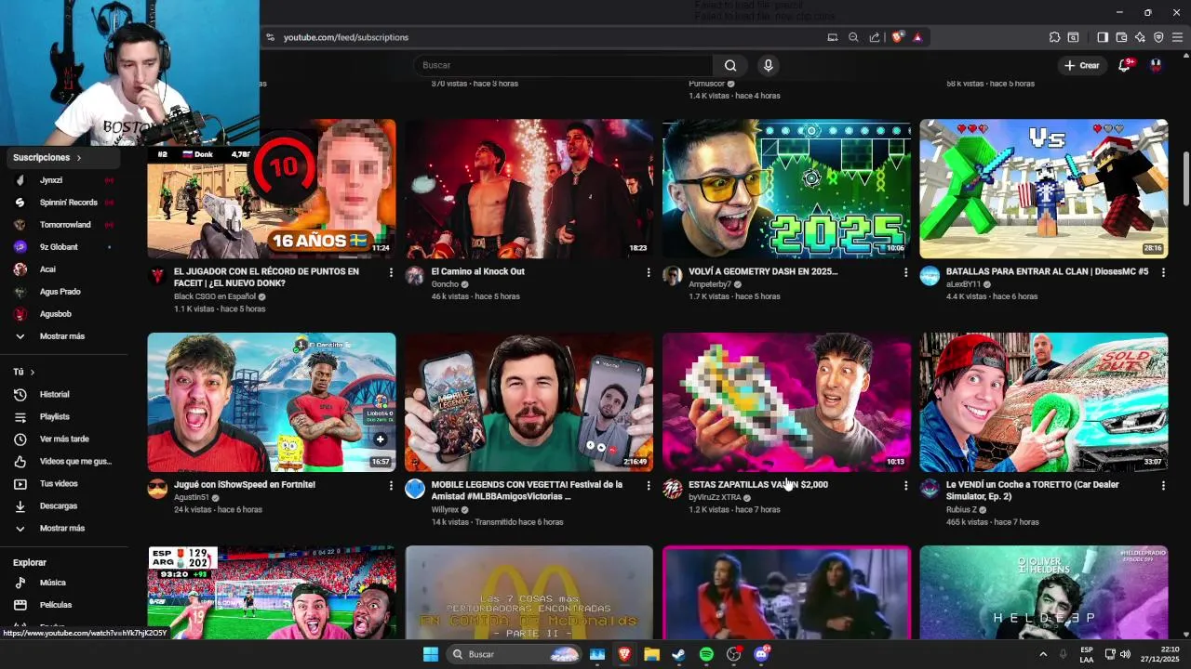
Task: Click the YouTube search magnifier button
Action: pyautogui.click(x=730, y=65)
